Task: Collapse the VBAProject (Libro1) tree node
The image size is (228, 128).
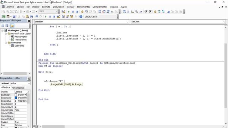Action: click(x=2, y=31)
